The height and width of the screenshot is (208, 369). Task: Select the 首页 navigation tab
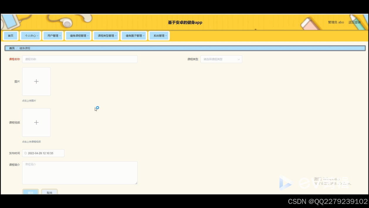click(x=10, y=35)
